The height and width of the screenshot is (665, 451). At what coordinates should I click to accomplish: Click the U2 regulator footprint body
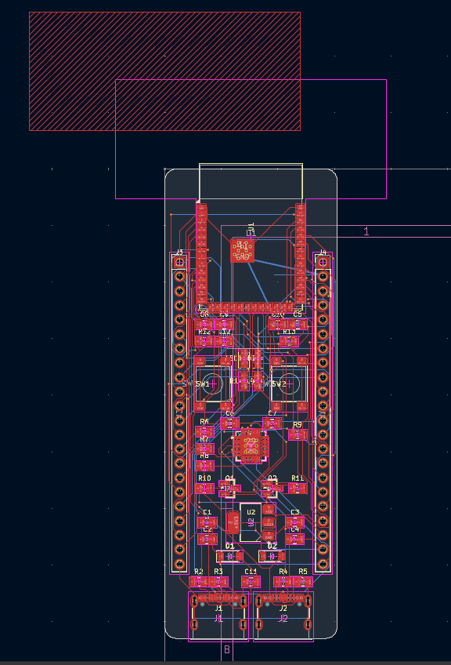coord(251,522)
